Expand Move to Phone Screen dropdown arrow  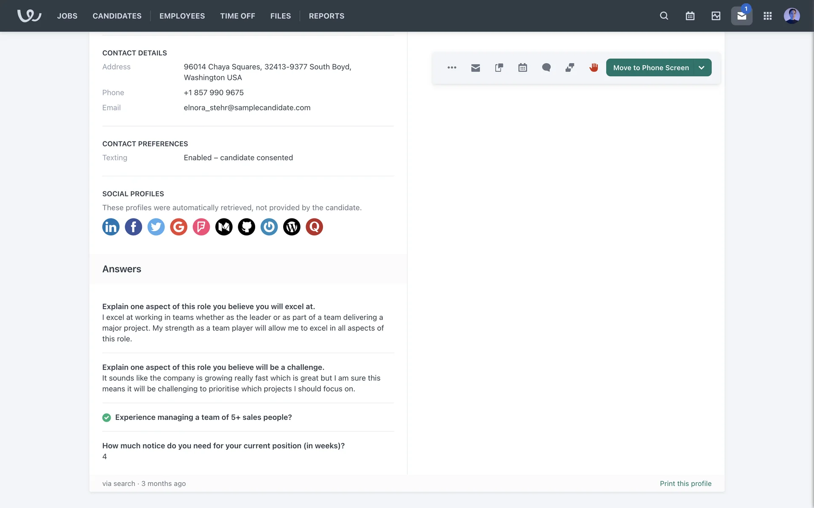(x=702, y=68)
